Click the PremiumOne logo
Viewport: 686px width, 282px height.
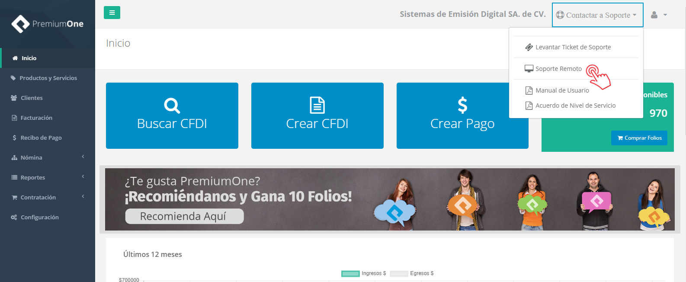point(47,24)
